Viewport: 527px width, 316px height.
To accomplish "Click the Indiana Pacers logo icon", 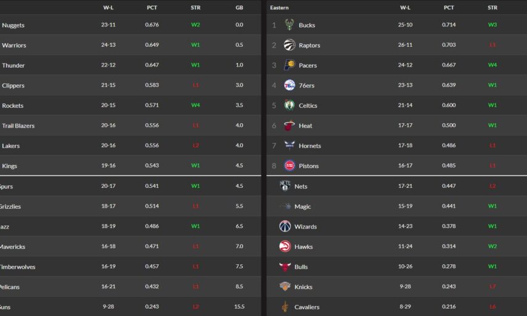I will 289,65.
